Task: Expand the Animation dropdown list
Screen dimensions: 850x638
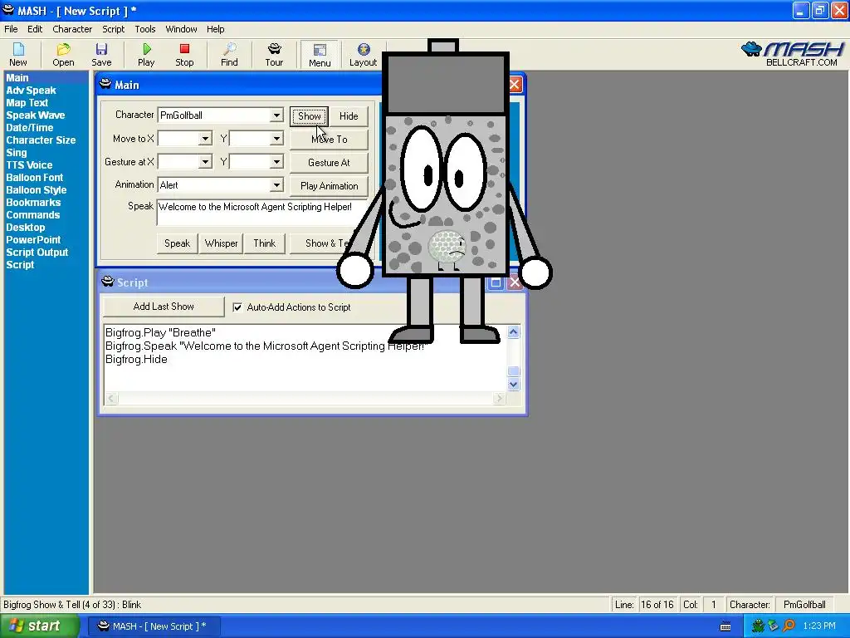Action: (276, 185)
